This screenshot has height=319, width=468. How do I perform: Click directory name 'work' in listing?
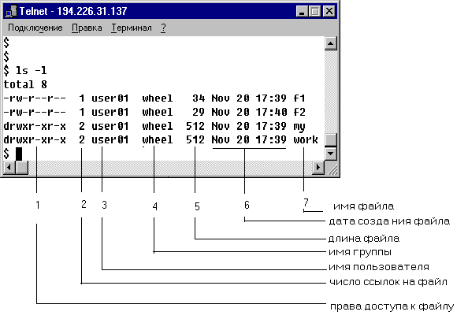click(x=306, y=139)
